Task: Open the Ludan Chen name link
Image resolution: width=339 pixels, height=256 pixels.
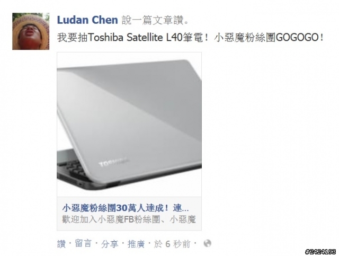Action: coord(87,20)
